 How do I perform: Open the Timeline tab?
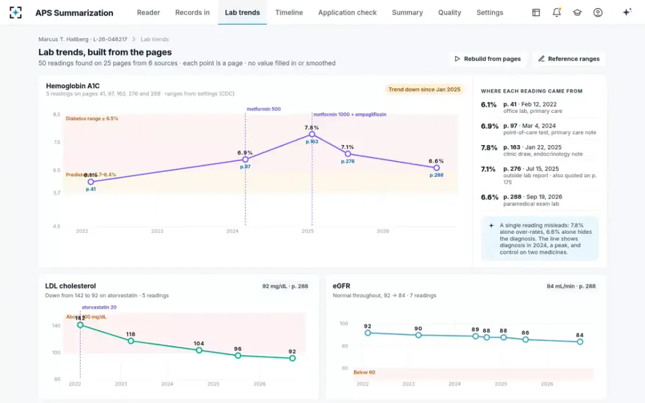tap(289, 12)
